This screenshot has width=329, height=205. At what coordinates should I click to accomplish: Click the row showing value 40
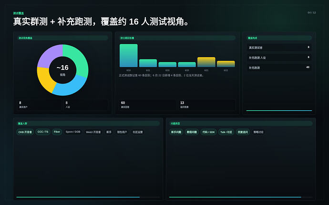coord(279,68)
